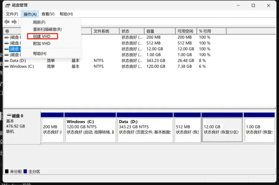Click the Disk Management app title icon
Image resolution: width=279 pixels, height=185 pixels.
pyautogui.click(x=7, y=5)
